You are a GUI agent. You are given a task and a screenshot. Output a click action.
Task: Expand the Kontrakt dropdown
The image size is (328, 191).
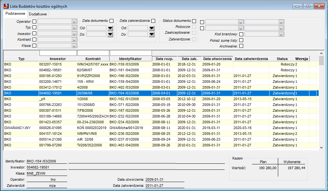pyautogui.click(x=74, y=40)
